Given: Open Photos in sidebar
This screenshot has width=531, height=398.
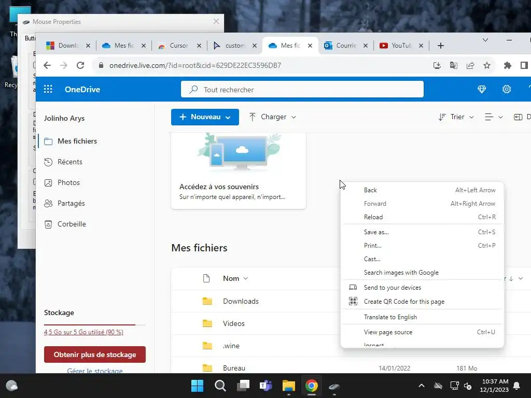Looking at the screenshot, I should coord(69,182).
